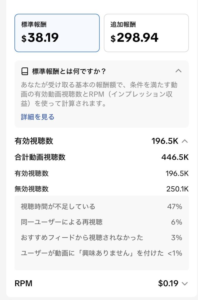The height and width of the screenshot is (300, 198).
Task: Select the 標準報酬 $38.19 card
Action: coord(57,33)
